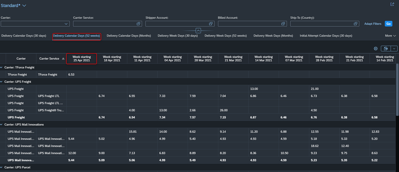The width and height of the screenshot is (399, 172).
Task: Collapse the filter bar header chevron
Action: point(198,30)
